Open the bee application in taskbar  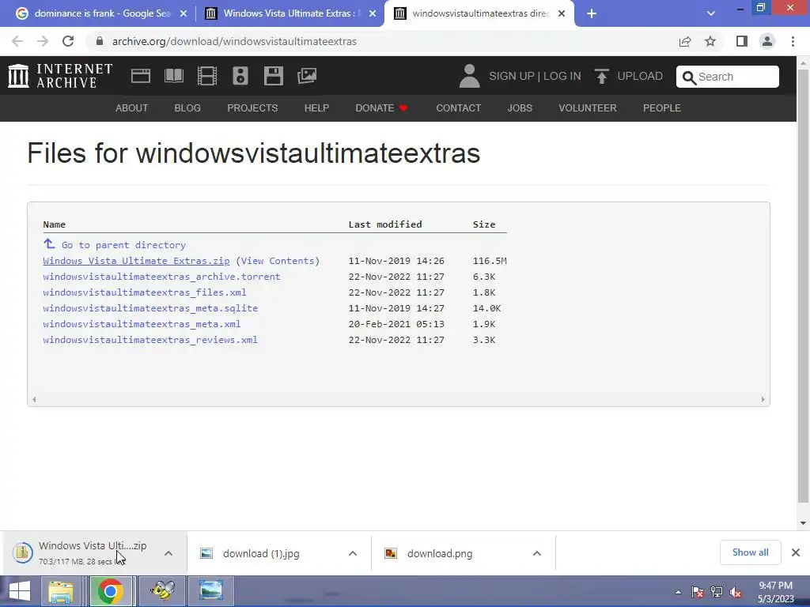[162, 591]
